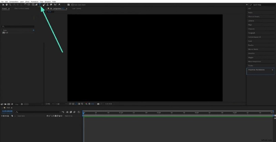Select the Pen tool
This screenshot has height=142, width=276.
click(x=37, y=4)
